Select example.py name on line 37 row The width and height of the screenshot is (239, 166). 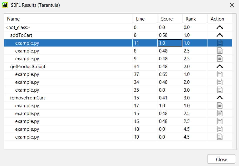pos(27,74)
